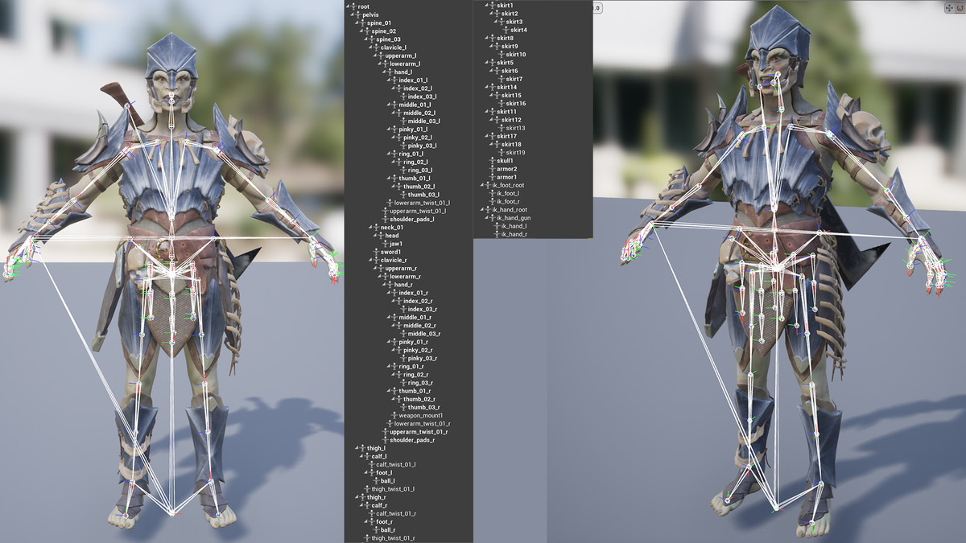Collapse the spine_01 bone branch
The height and width of the screenshot is (543, 966).
pyautogui.click(x=358, y=23)
